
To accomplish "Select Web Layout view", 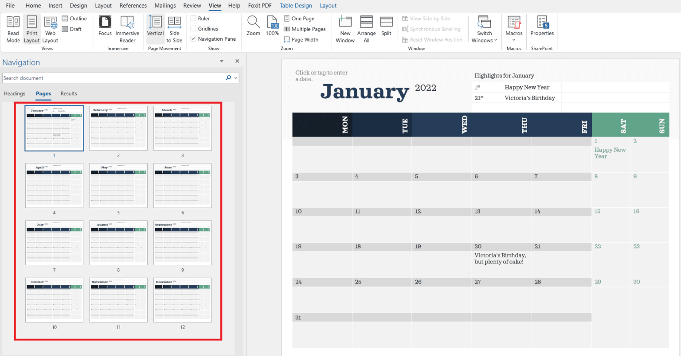I will tap(50, 29).
